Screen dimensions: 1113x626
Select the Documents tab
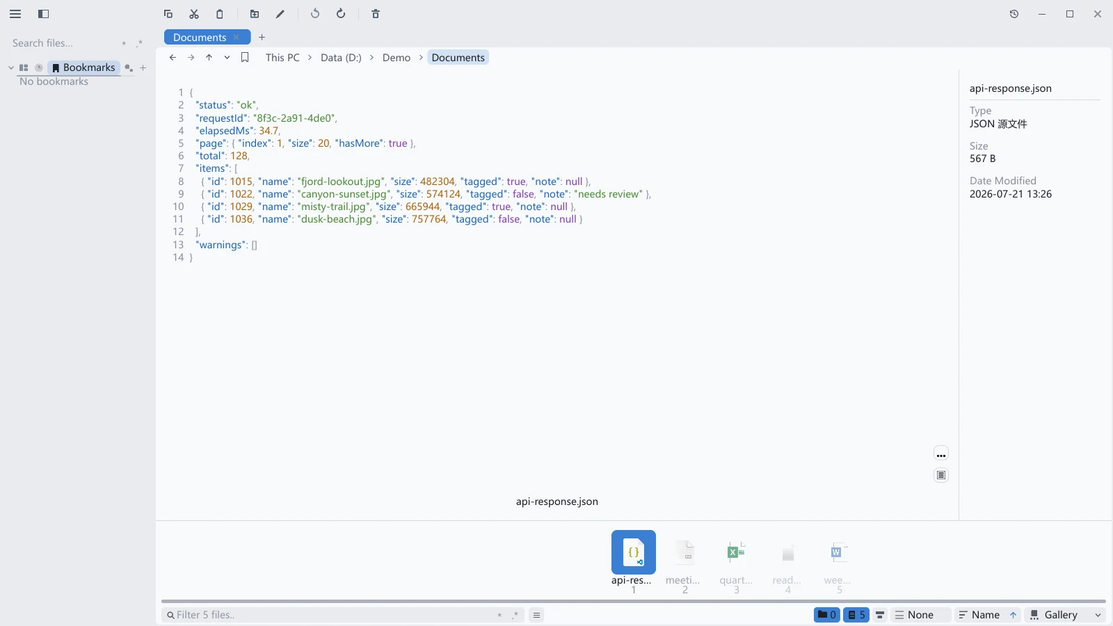[200, 38]
